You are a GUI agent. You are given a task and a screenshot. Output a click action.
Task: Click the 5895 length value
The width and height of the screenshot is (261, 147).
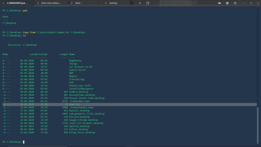pyautogui.click(x=65, y=114)
